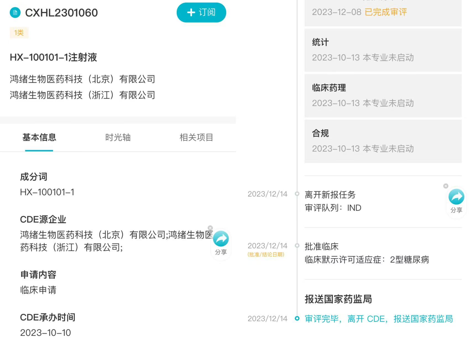The width and height of the screenshot is (471, 353).
Task: Click the timeline dot for 离开新报任务
Action: coord(297,194)
